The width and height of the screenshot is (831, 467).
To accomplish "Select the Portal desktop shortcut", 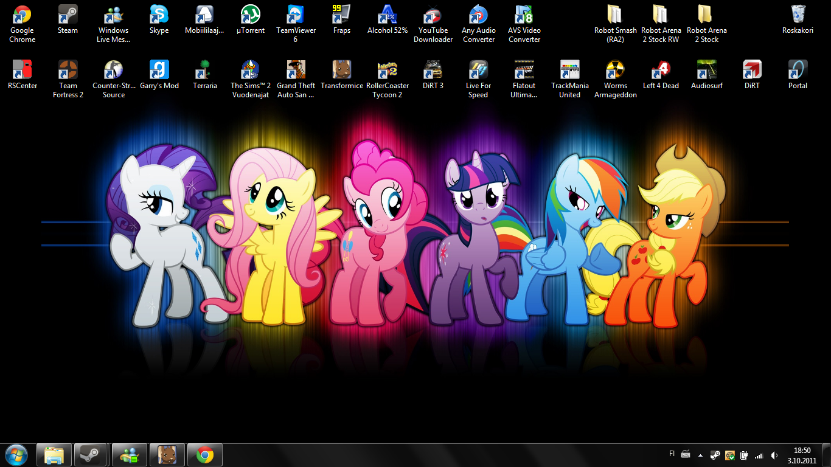I will (x=798, y=75).
